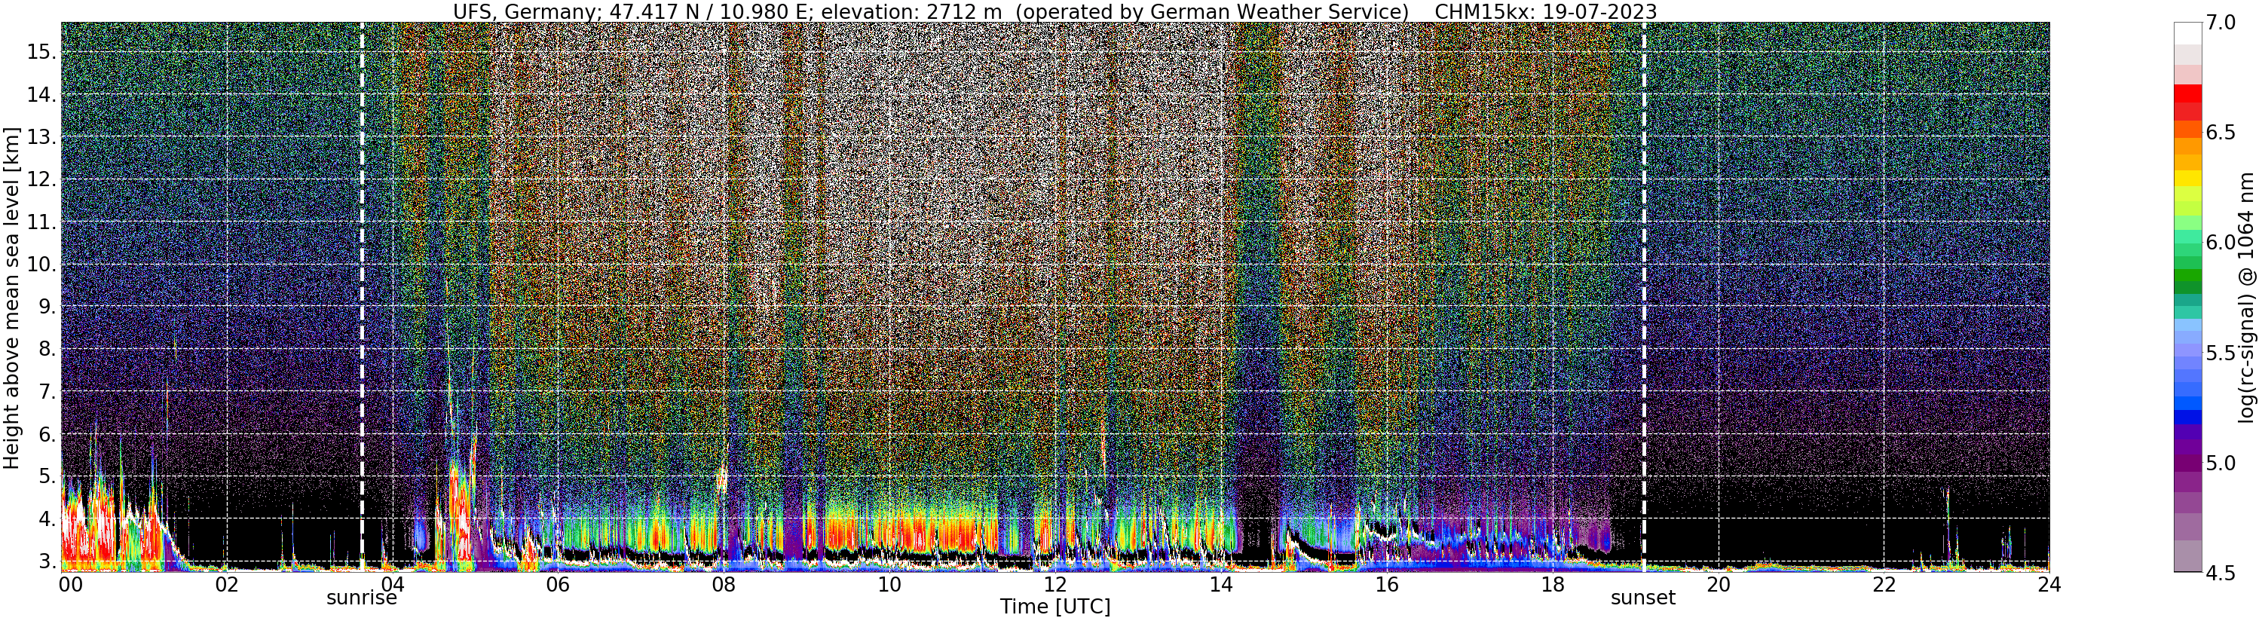Click the 'Height above mean sea level [km]' label
This screenshot has height=621, width=2262.
(x=11, y=297)
